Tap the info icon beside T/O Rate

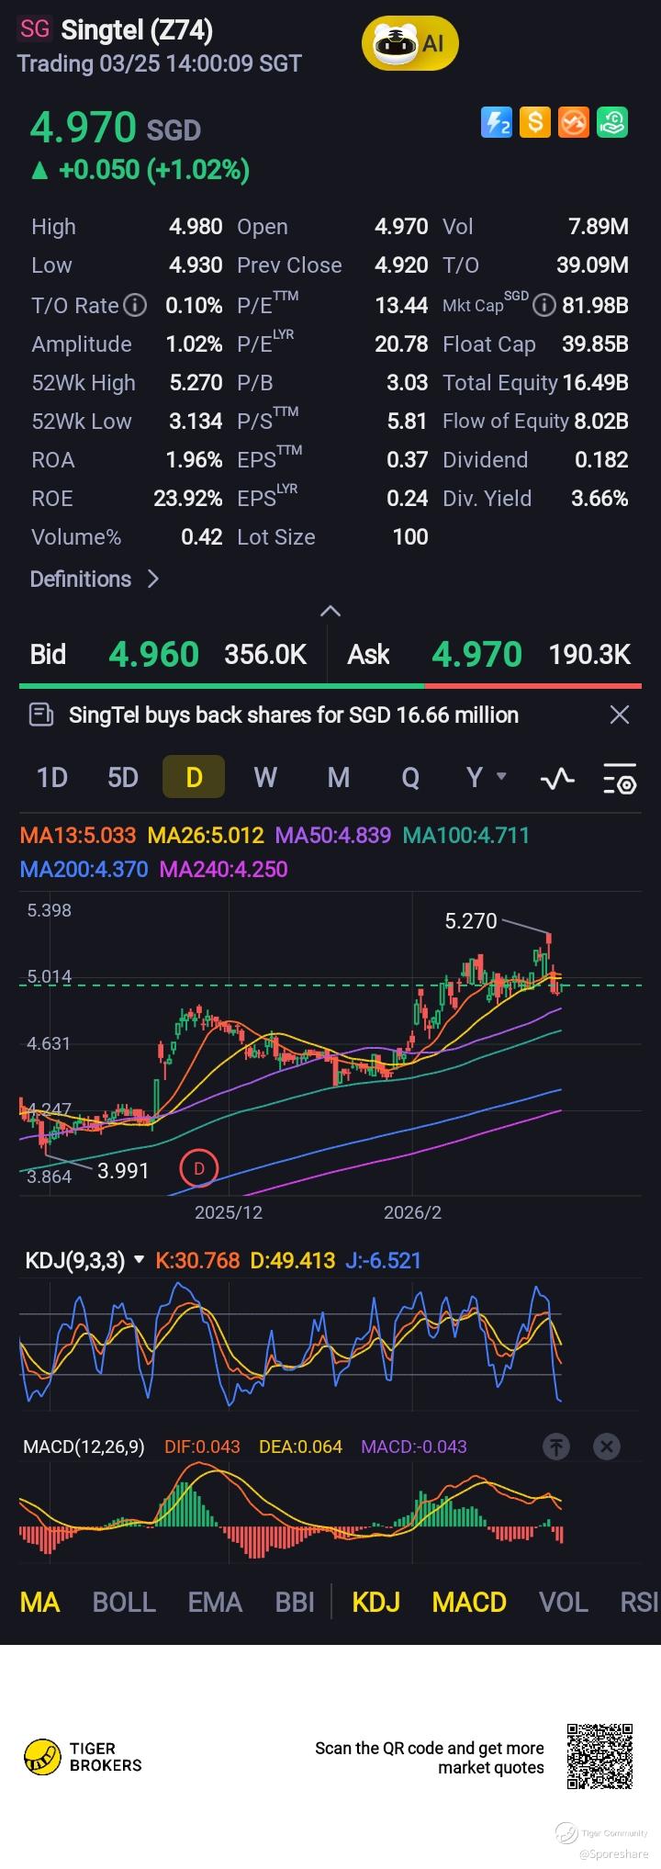[x=135, y=305]
